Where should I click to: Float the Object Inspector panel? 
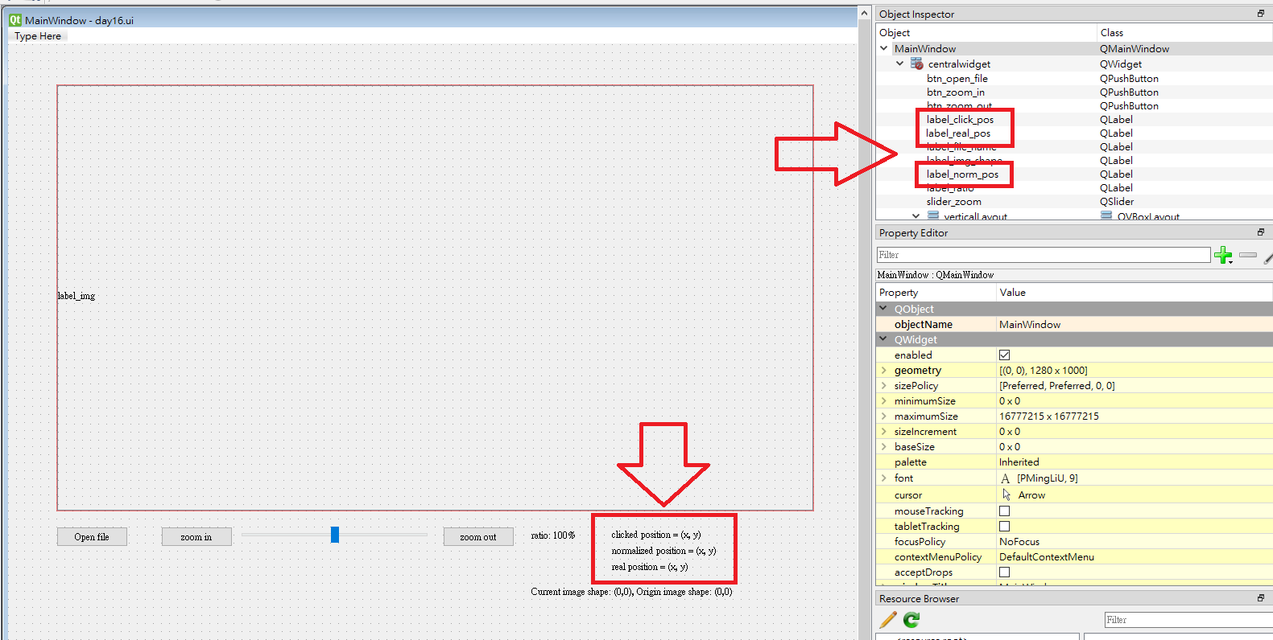1260,14
